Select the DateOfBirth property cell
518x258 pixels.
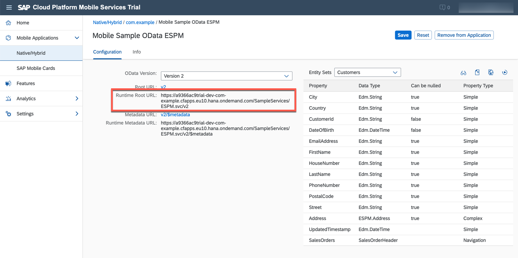[321, 130]
